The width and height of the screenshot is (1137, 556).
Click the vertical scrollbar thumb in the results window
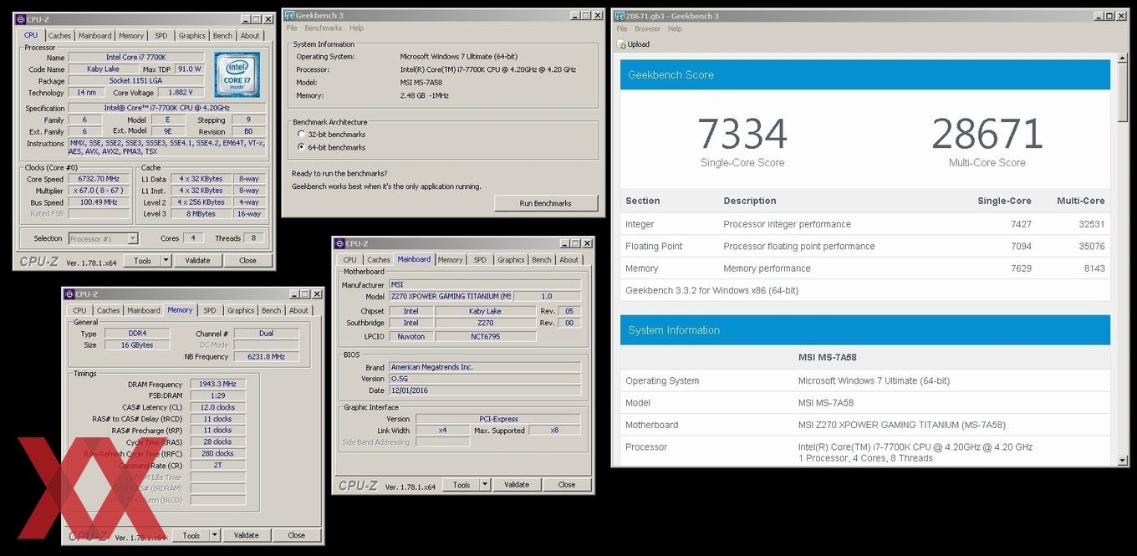(x=1122, y=94)
